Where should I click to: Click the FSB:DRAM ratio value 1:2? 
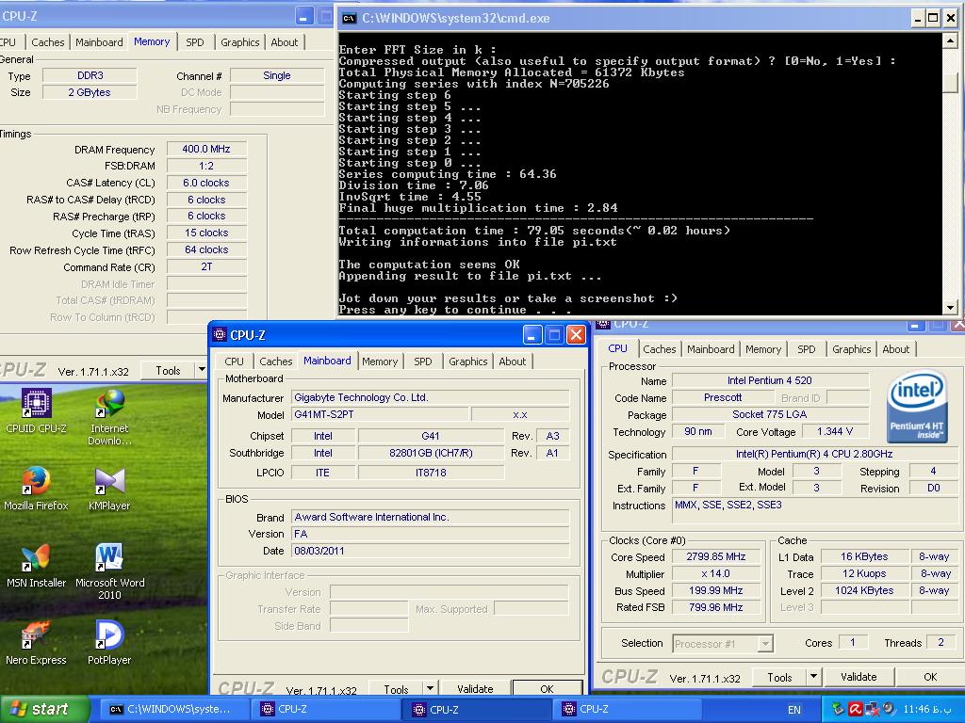(x=206, y=166)
